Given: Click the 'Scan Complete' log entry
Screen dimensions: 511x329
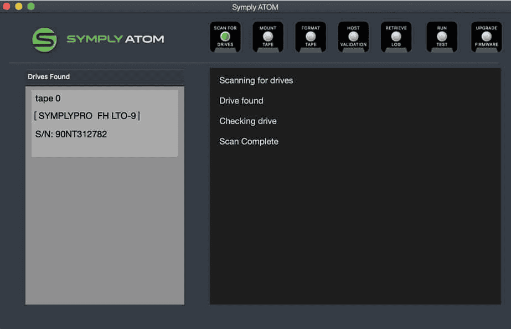Looking at the screenshot, I should (249, 142).
